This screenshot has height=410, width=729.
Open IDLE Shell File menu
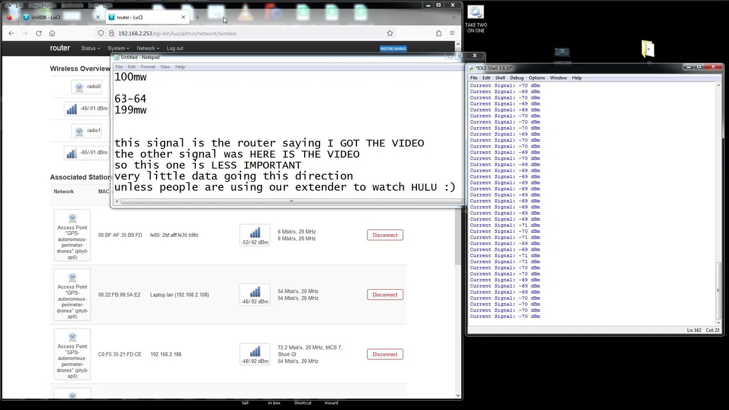point(474,77)
